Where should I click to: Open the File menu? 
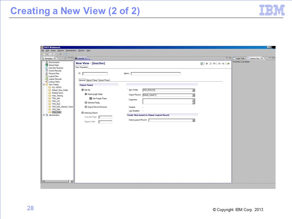point(43,50)
